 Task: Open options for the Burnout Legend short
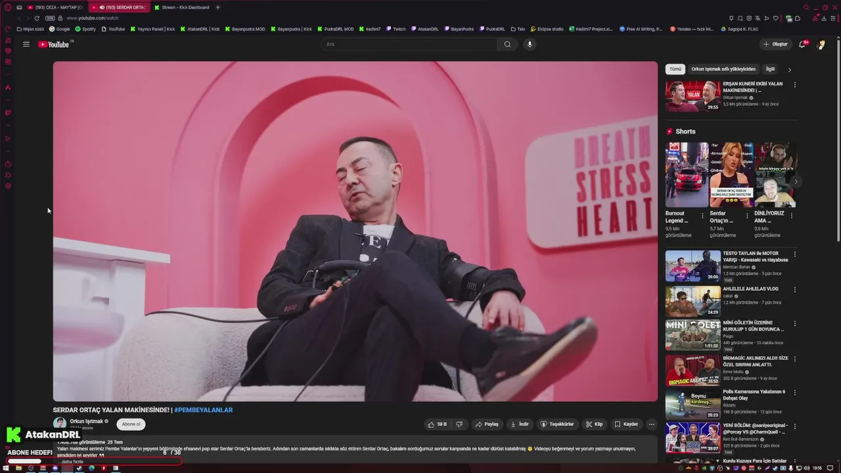pyautogui.click(x=702, y=215)
